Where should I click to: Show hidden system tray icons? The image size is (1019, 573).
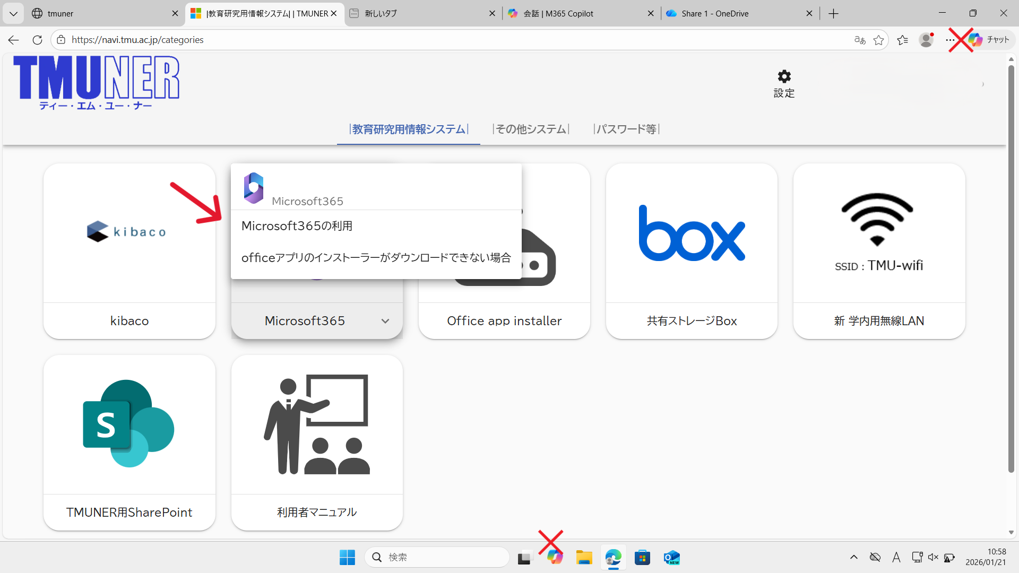click(853, 557)
